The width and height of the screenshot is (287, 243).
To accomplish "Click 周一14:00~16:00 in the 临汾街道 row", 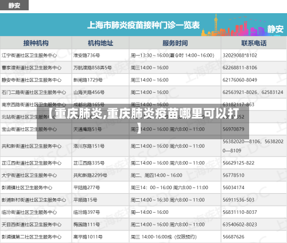I will (x=150, y=212).
